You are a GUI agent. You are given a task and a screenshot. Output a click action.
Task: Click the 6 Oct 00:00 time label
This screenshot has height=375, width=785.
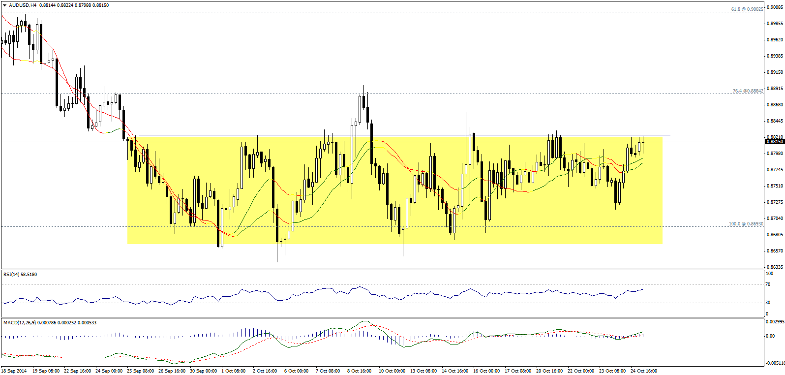click(x=297, y=371)
